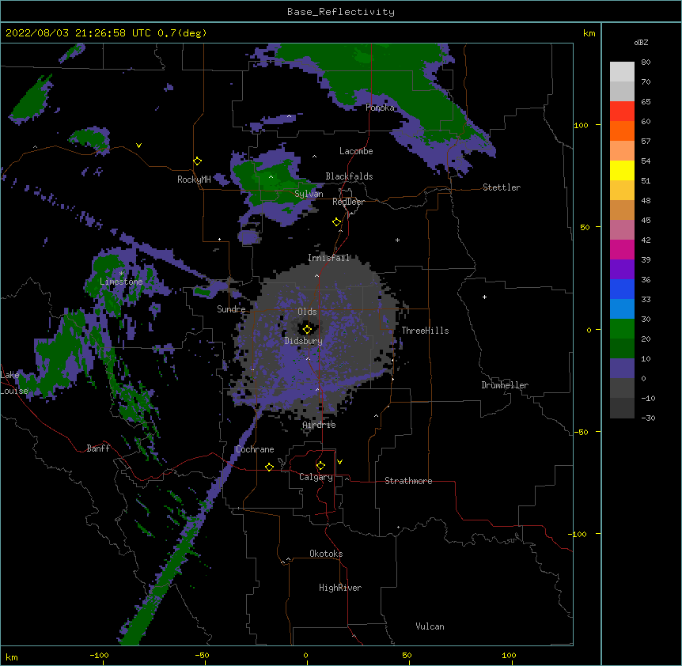This screenshot has width=682, height=666.
Task: Select the lightest gray 70-80 dBZ swatch
Action: point(622,72)
